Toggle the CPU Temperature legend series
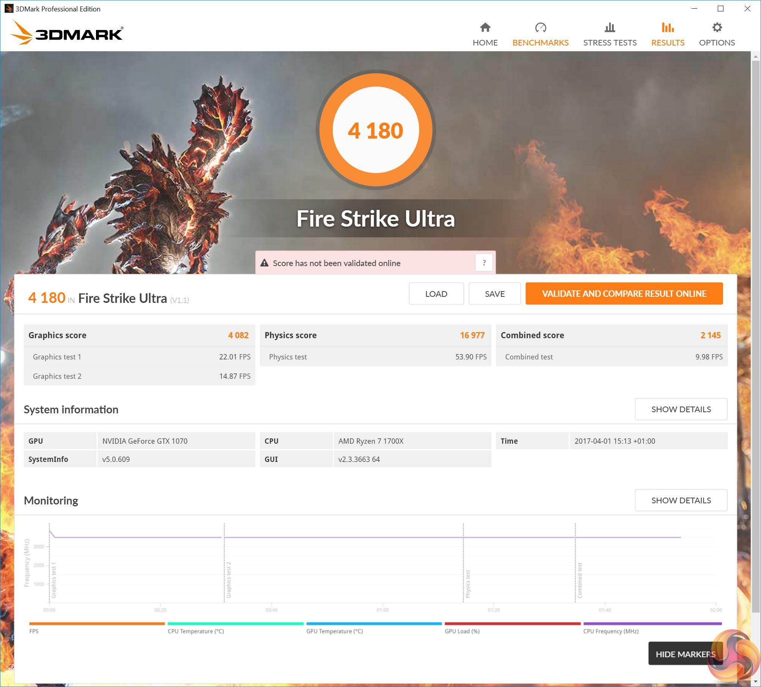 pyautogui.click(x=196, y=631)
